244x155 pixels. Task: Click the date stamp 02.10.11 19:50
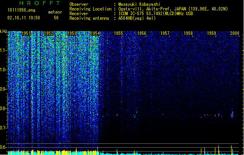tap(24, 18)
